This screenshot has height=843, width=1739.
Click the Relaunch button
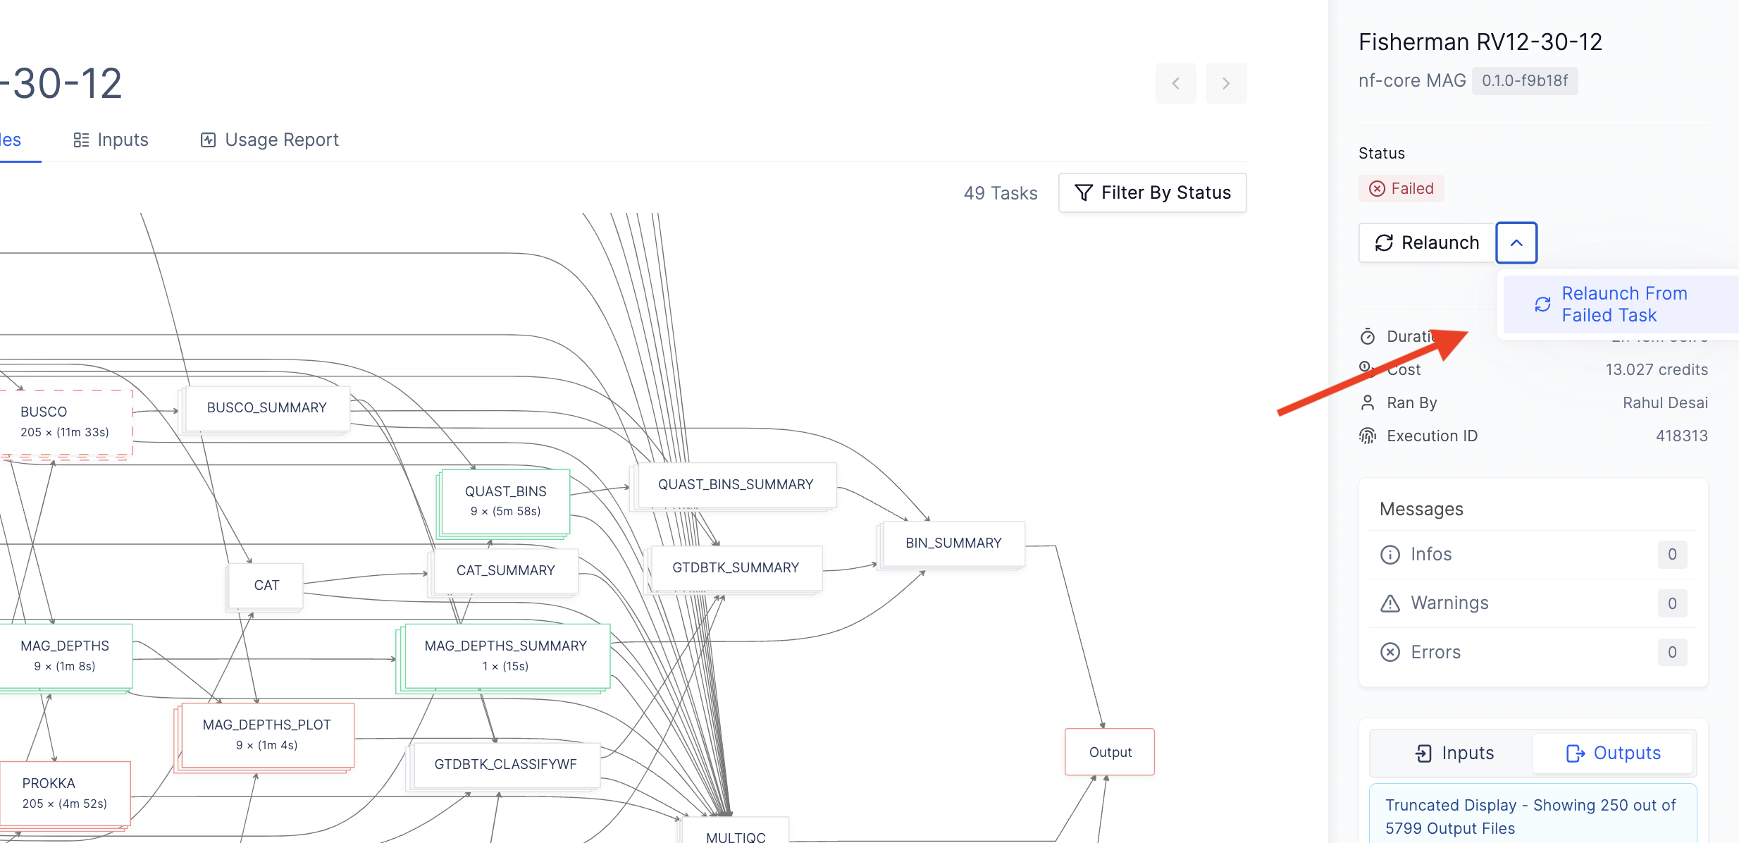[x=1427, y=242]
